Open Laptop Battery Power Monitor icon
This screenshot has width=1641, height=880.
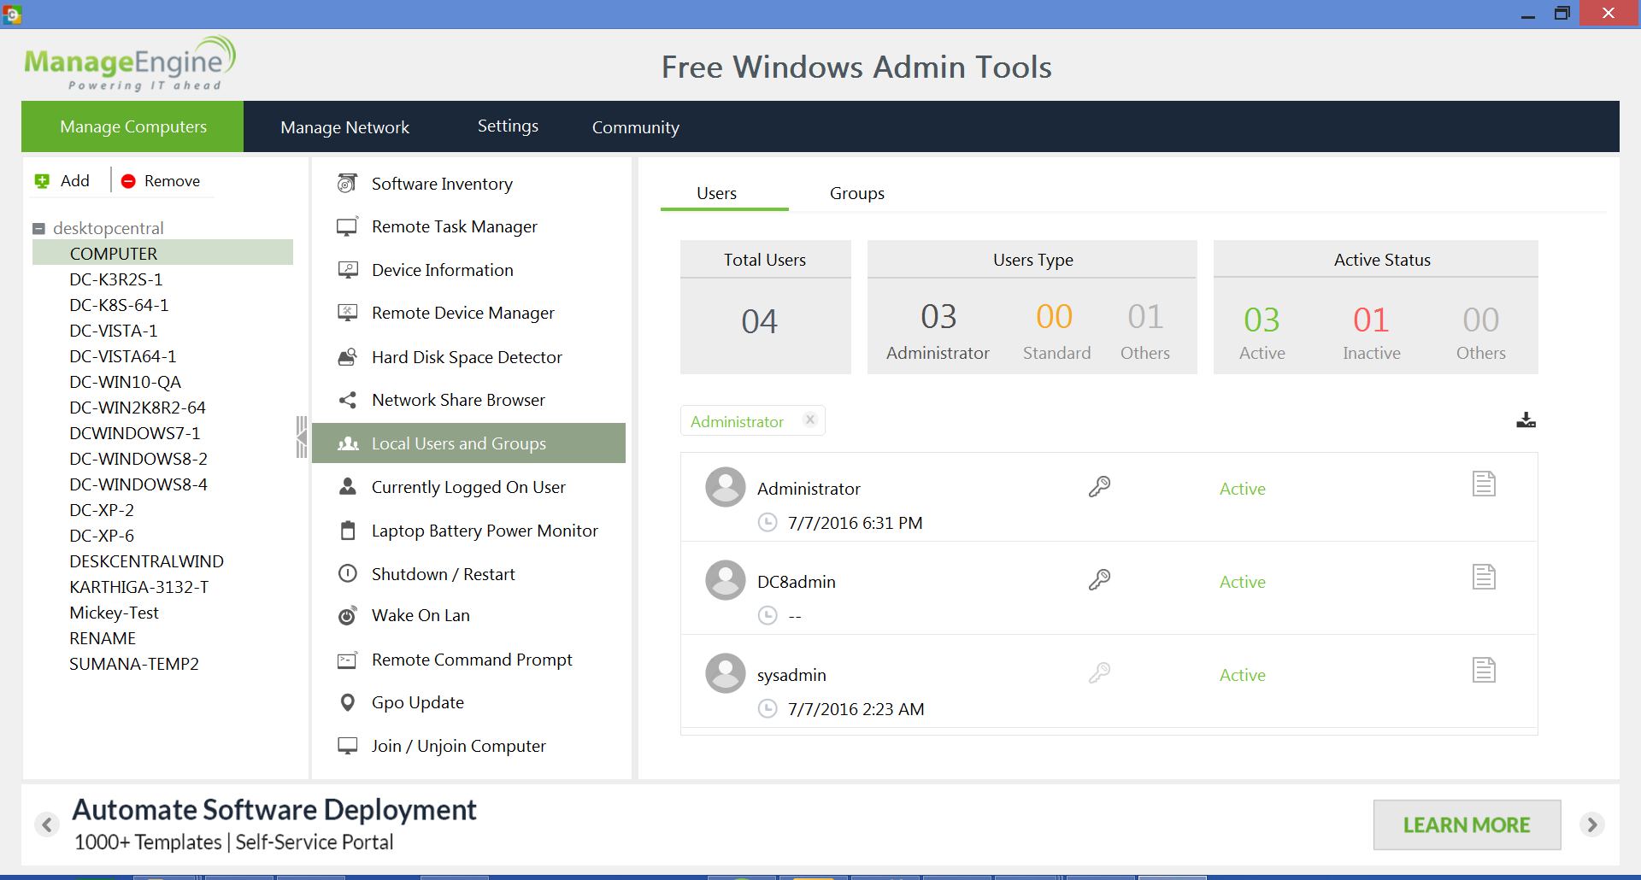tap(347, 531)
